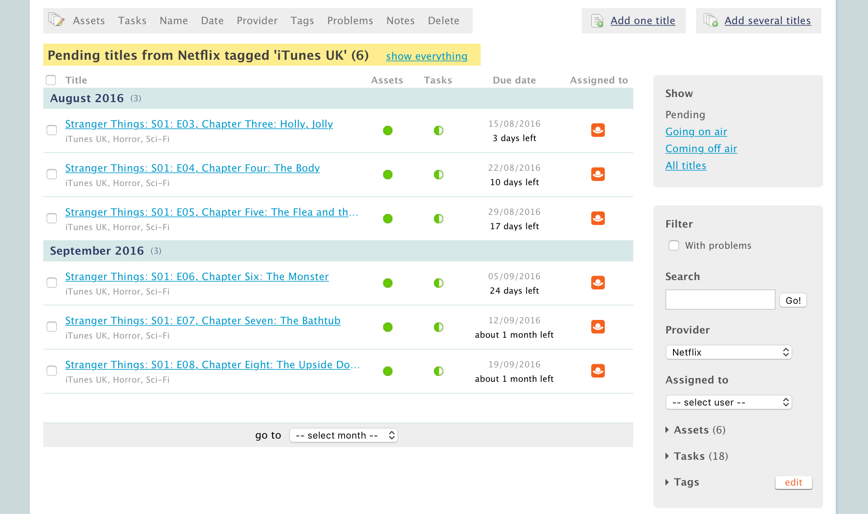Open the Netflix provider dropdown
This screenshot has height=514, width=868.
click(x=729, y=352)
